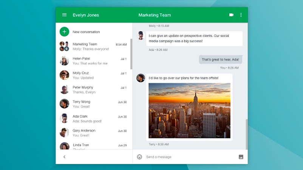Screen dimensions: 303x170
Task: Click the Marketing Team group avatar
Action: [x=64, y=46]
